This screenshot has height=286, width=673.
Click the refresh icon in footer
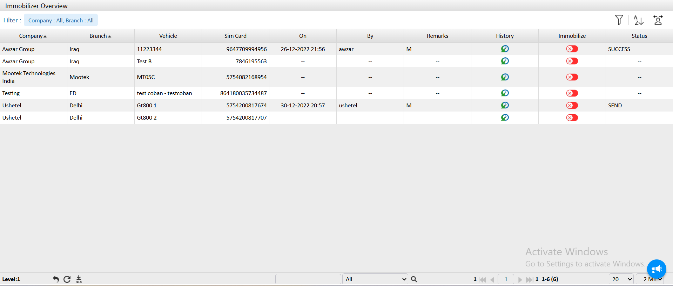[67, 279]
